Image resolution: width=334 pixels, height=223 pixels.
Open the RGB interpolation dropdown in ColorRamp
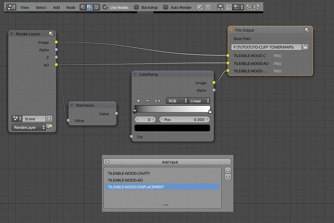coord(176,101)
